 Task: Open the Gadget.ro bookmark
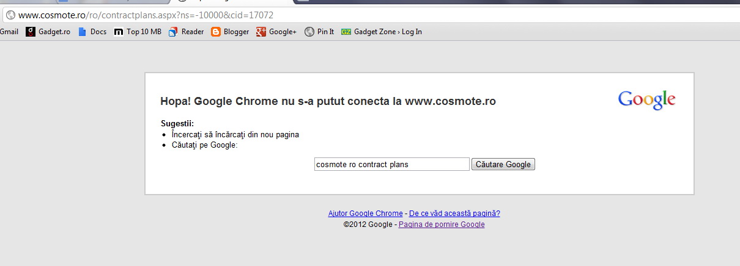click(x=48, y=32)
